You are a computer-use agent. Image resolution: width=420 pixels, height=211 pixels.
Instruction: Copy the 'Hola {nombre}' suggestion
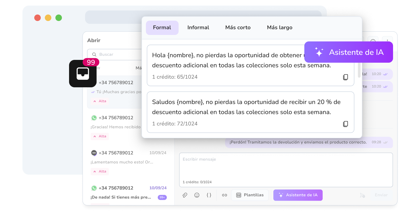coord(346,77)
